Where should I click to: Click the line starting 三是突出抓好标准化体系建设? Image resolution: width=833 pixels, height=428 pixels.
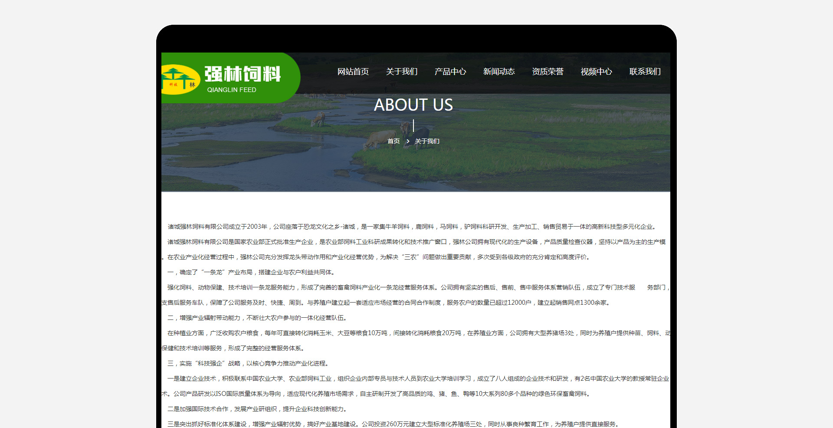(x=394, y=424)
